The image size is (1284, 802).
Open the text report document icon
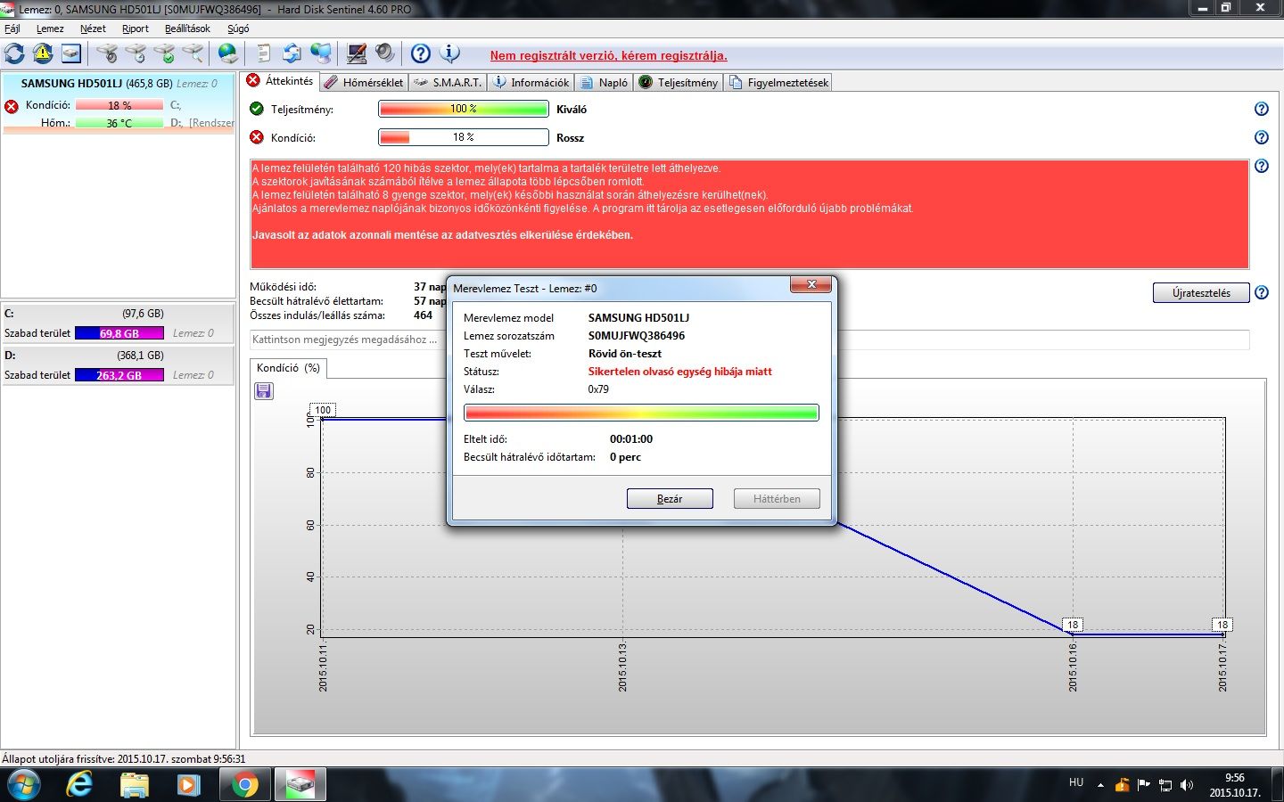[x=264, y=53]
